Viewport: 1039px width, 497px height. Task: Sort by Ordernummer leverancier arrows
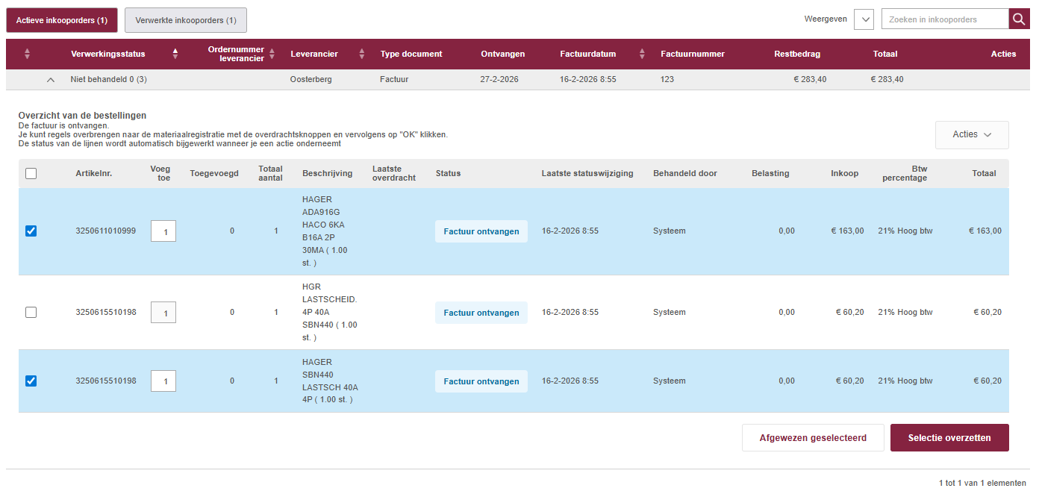coord(272,54)
